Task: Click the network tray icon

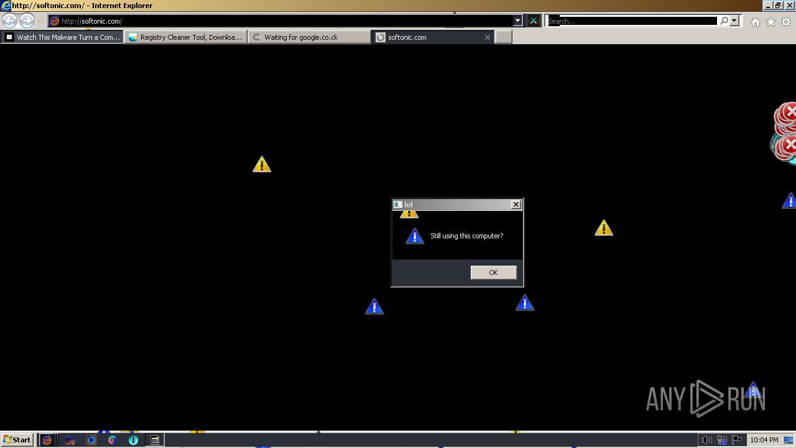Action: [722, 440]
